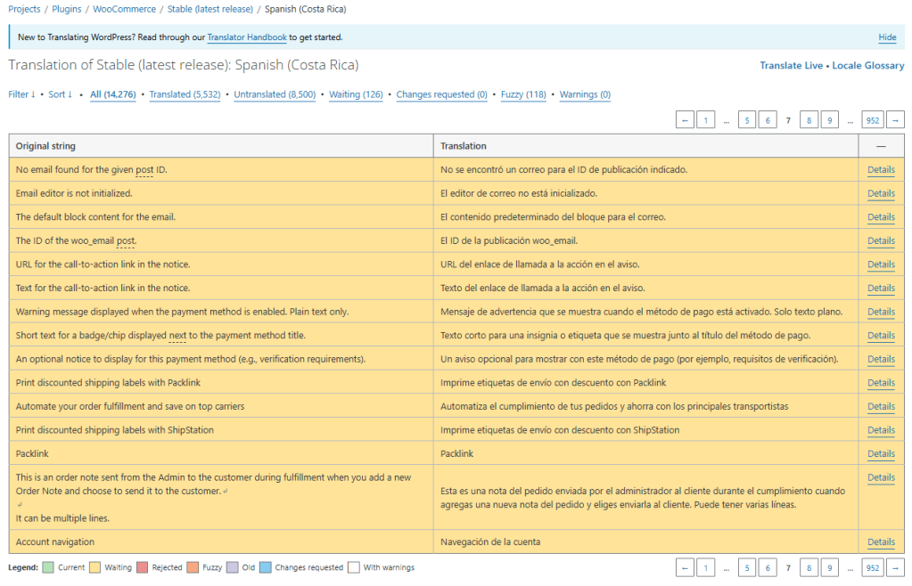Open Details for Packlink row
This screenshot has height=586, width=912.
881,454
